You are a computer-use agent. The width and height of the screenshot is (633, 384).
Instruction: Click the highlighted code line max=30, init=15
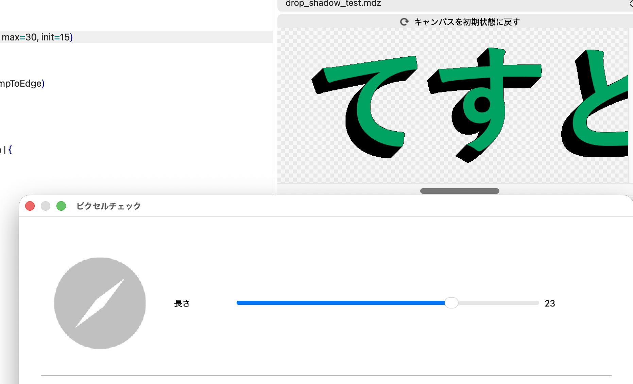point(36,37)
